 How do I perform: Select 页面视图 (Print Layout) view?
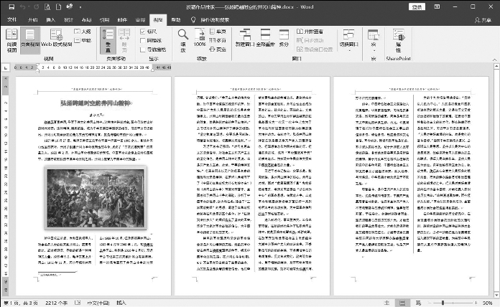coord(30,40)
